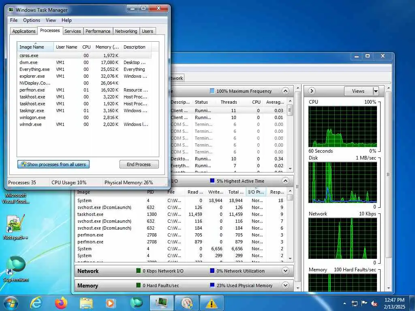
Task: Select Everything.exe in process list
Action: coord(84,69)
